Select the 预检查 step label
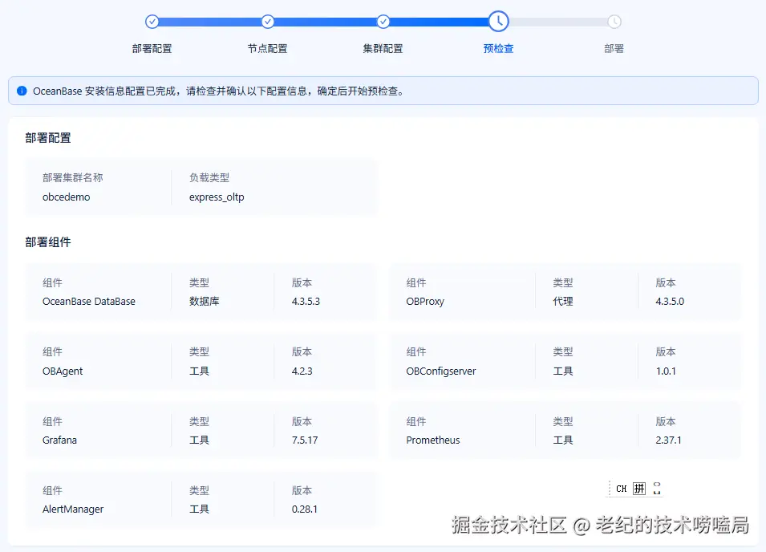766x552 pixels. (x=498, y=48)
